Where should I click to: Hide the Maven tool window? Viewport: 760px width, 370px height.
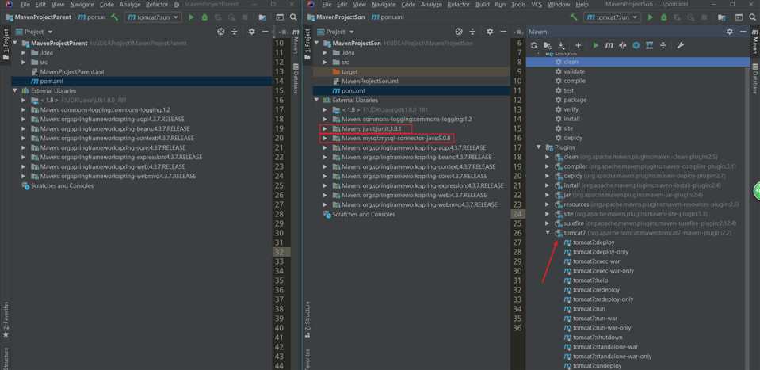(743, 32)
